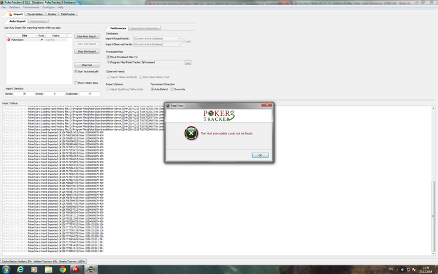
Task: Sort by the Site column header
Action: [24, 36]
